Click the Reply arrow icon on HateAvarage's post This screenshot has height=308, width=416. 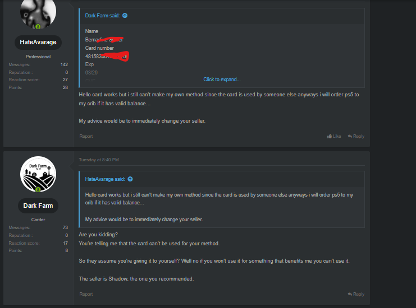pos(350,136)
